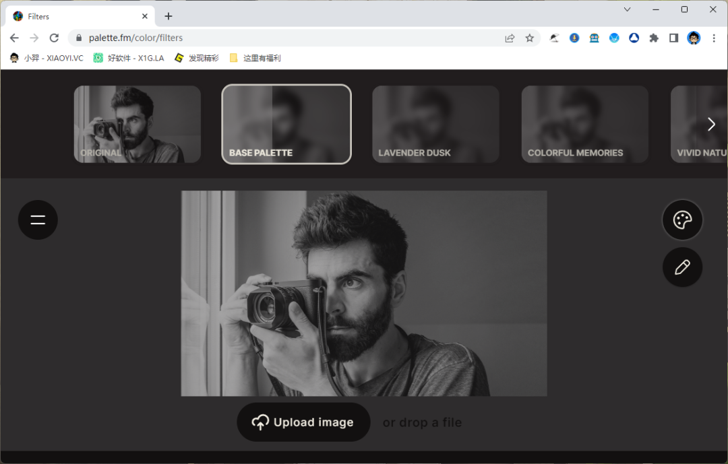This screenshot has height=464, width=728.
Task: Apply the Lavender Dusk filter
Action: click(435, 125)
